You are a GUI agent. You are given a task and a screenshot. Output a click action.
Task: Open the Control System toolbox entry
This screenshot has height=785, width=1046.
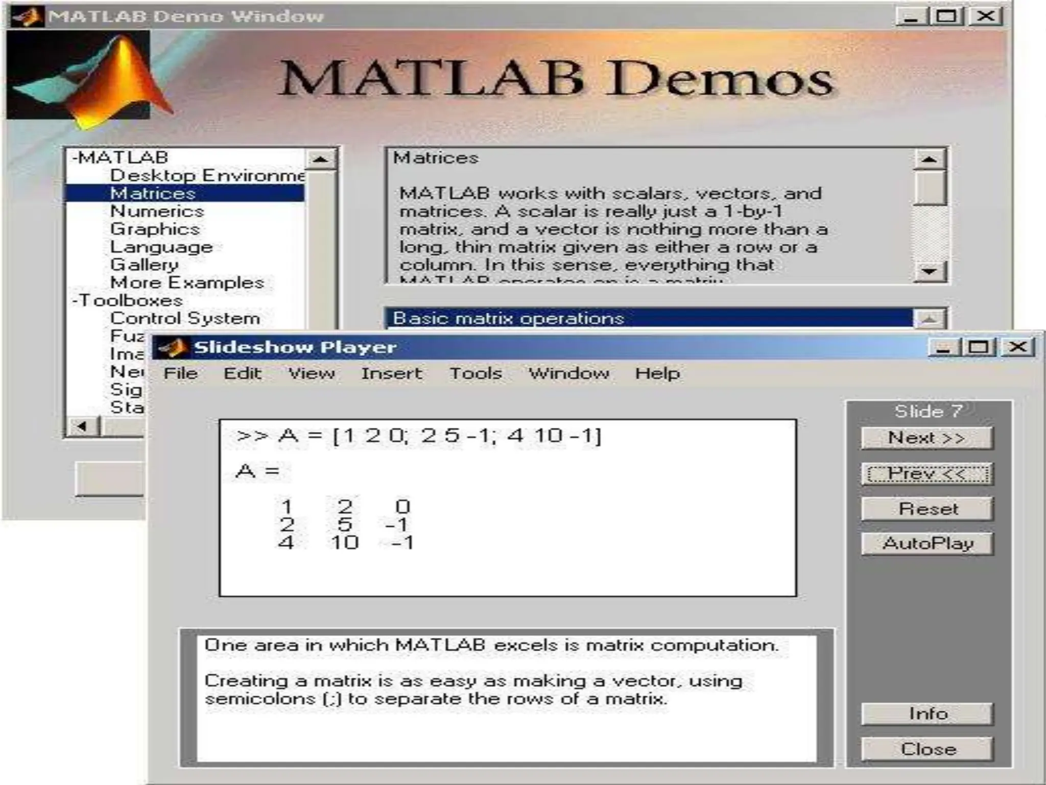[185, 318]
